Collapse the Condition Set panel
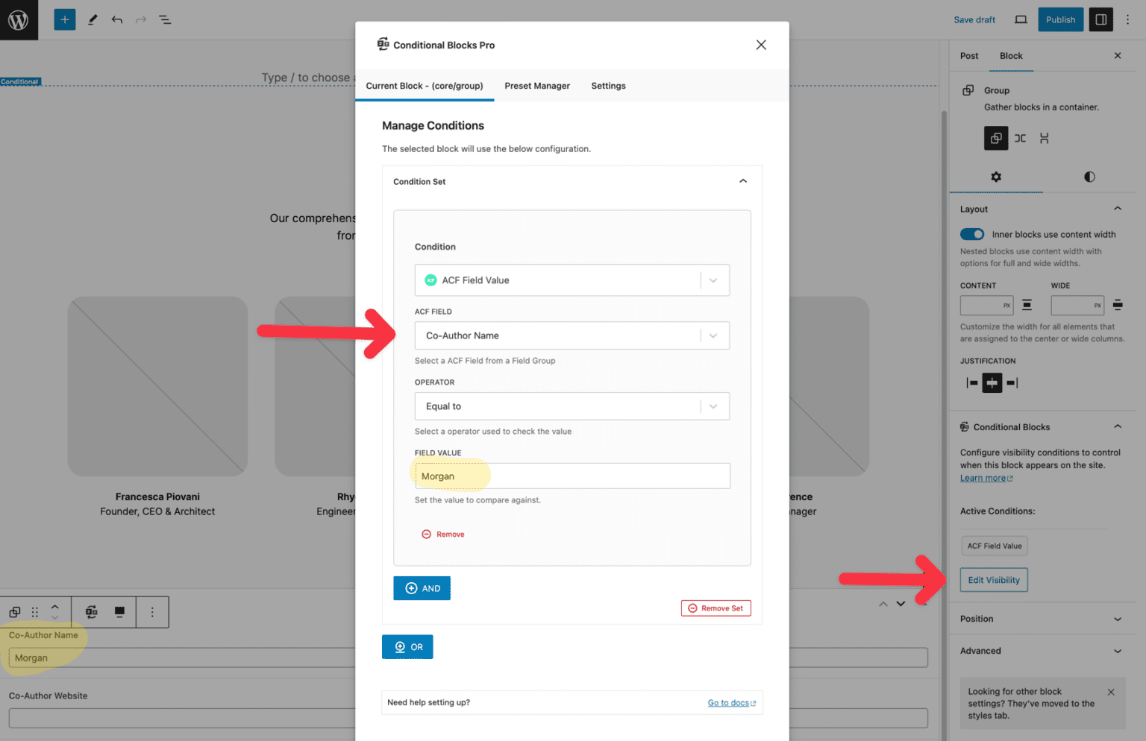Viewport: 1146px width, 741px height. coord(743,181)
